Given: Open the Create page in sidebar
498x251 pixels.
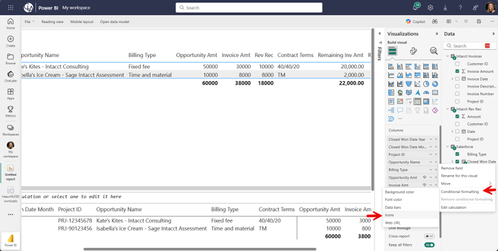Looking at the screenshot, I should pos(10,41).
